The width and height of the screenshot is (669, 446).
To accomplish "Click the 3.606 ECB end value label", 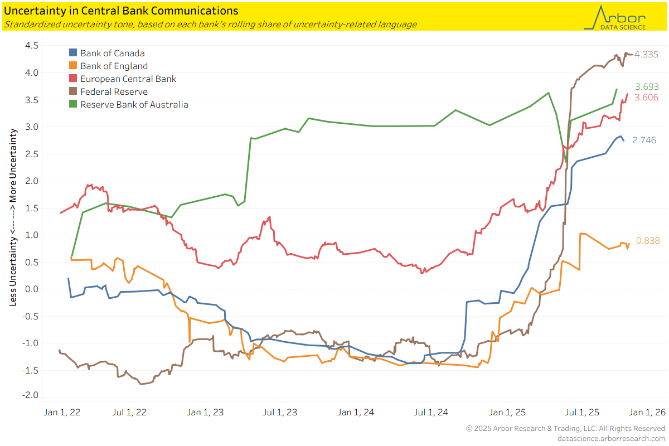I will 647,97.
